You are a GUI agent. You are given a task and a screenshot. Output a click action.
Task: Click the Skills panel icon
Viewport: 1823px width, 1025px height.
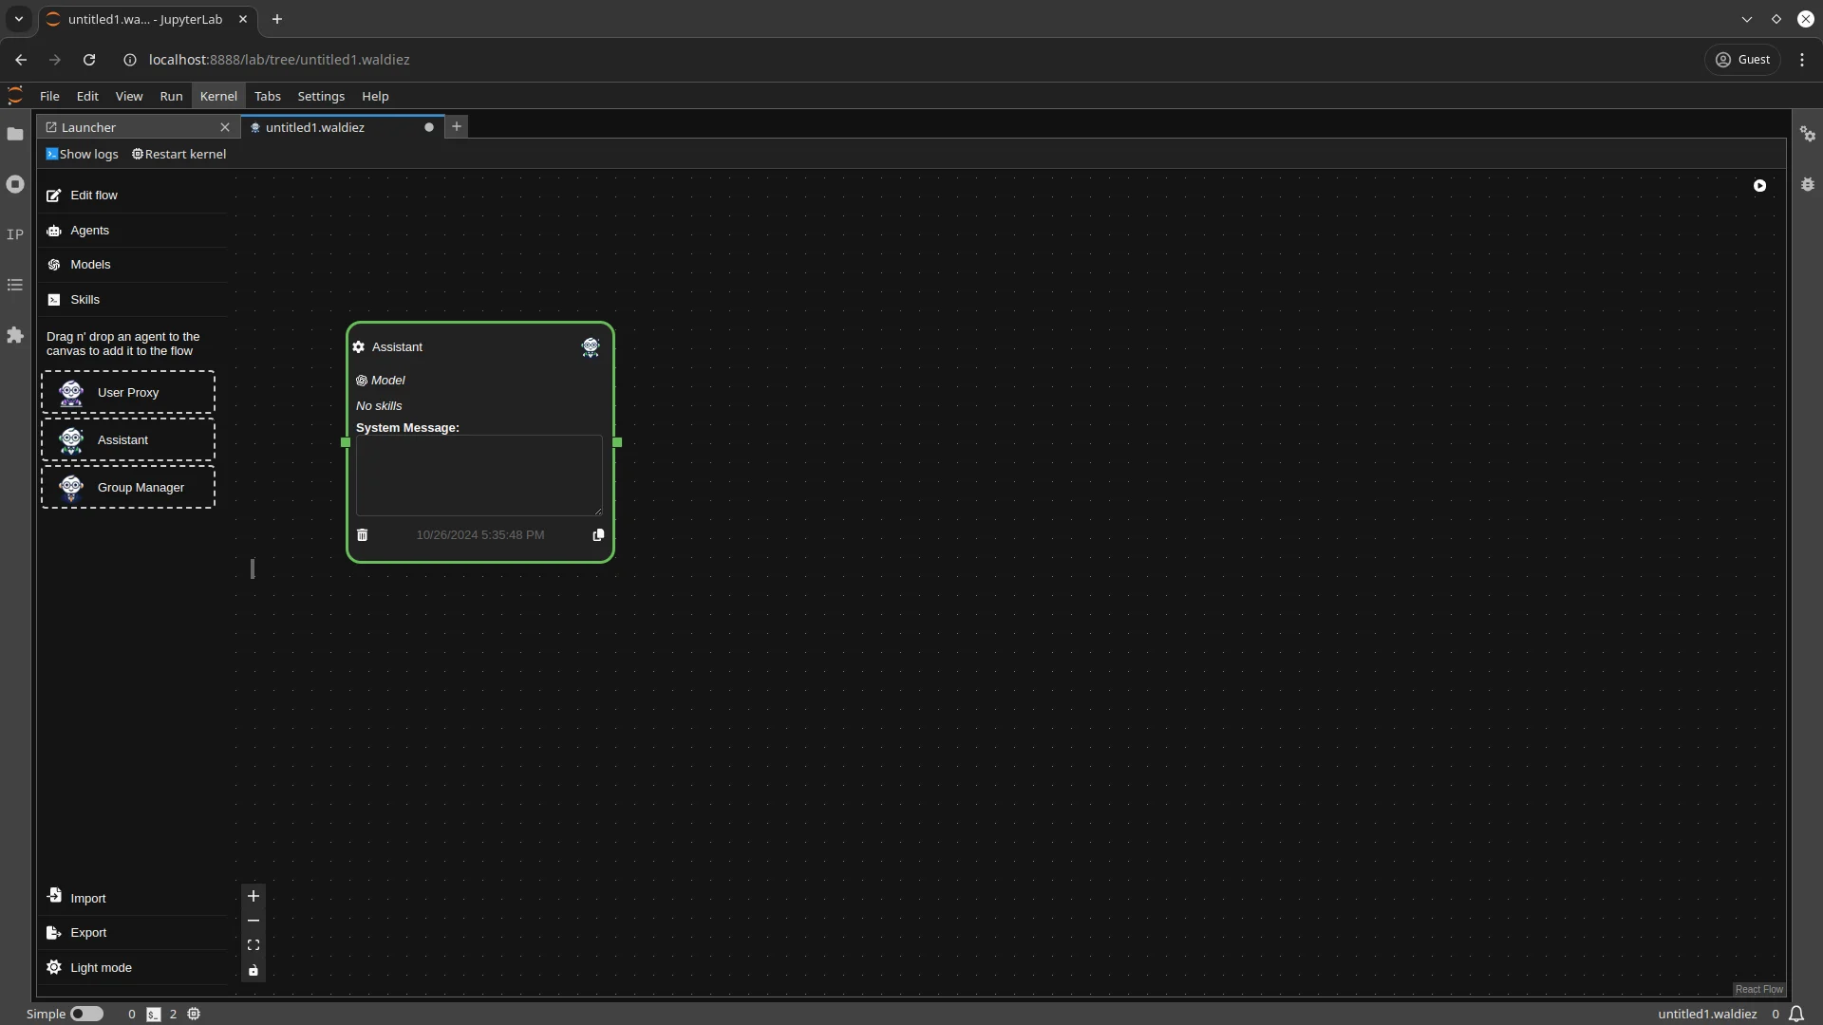[54, 299]
